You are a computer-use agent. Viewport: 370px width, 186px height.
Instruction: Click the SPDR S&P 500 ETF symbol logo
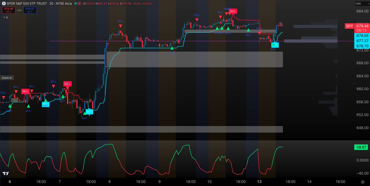[x=4, y=3]
